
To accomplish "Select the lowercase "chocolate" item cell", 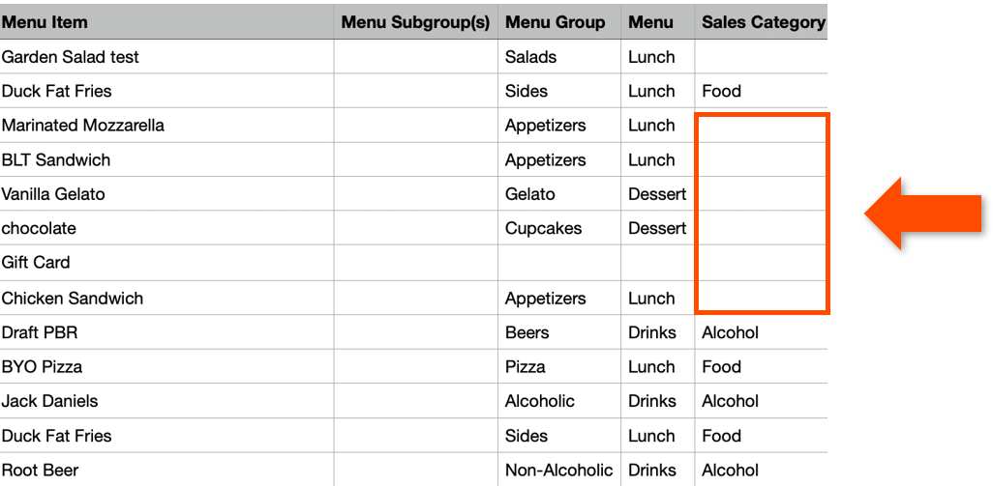I will point(39,229).
